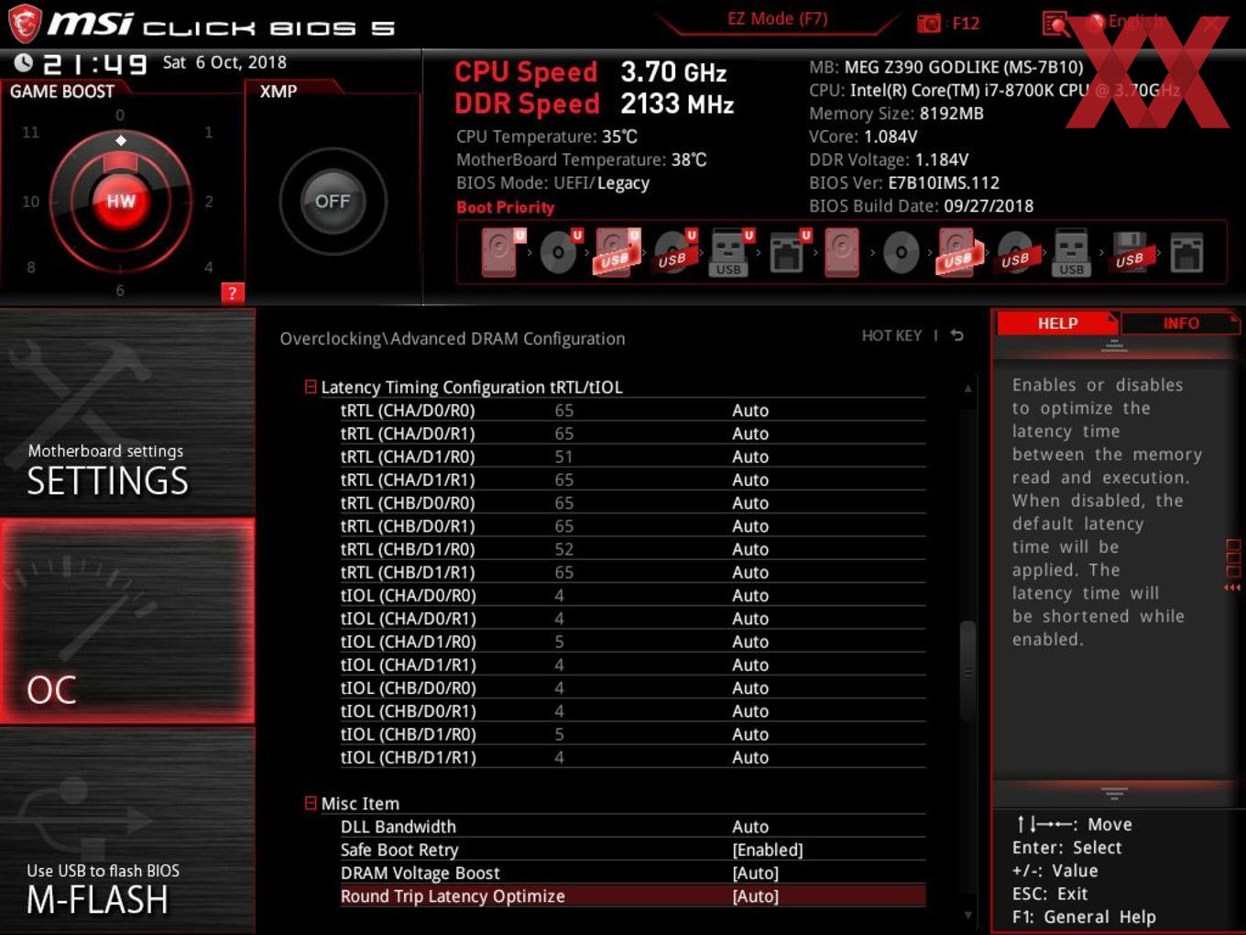The height and width of the screenshot is (935, 1246).
Task: Edit tRTL (CHA/D0/R0) Auto value
Action: pyautogui.click(x=750, y=411)
